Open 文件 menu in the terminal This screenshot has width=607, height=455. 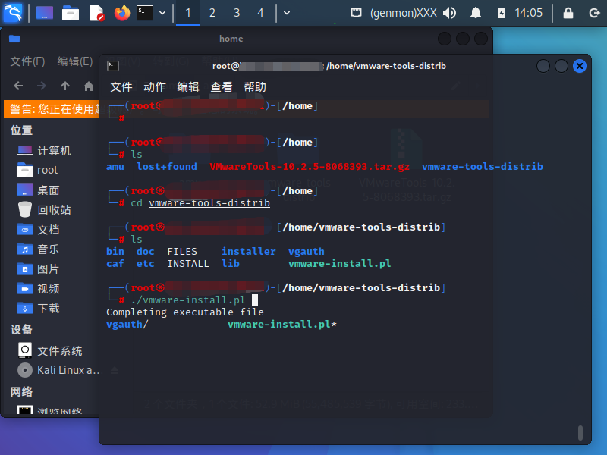click(x=121, y=86)
